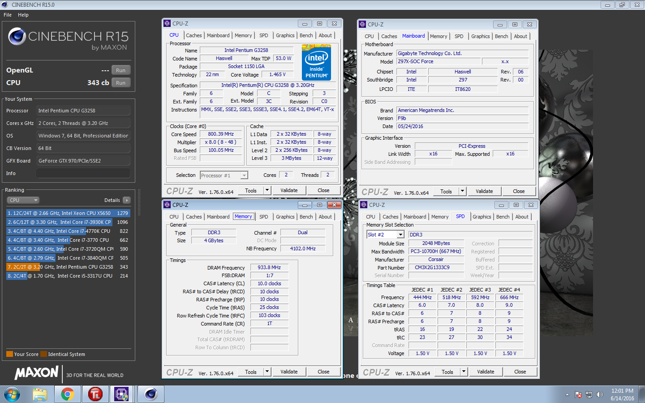Click the Core Speed 800.39 MHz value

coord(221,134)
